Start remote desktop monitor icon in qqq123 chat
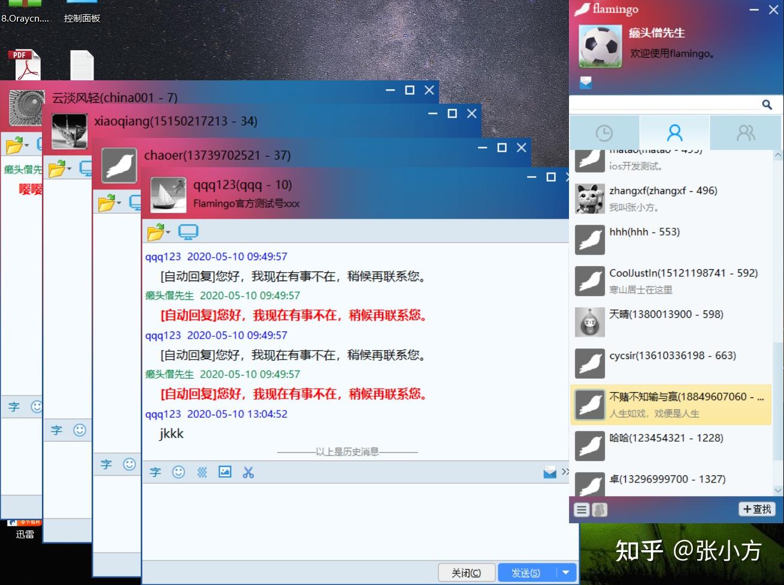This screenshot has width=784, height=585. tap(189, 232)
